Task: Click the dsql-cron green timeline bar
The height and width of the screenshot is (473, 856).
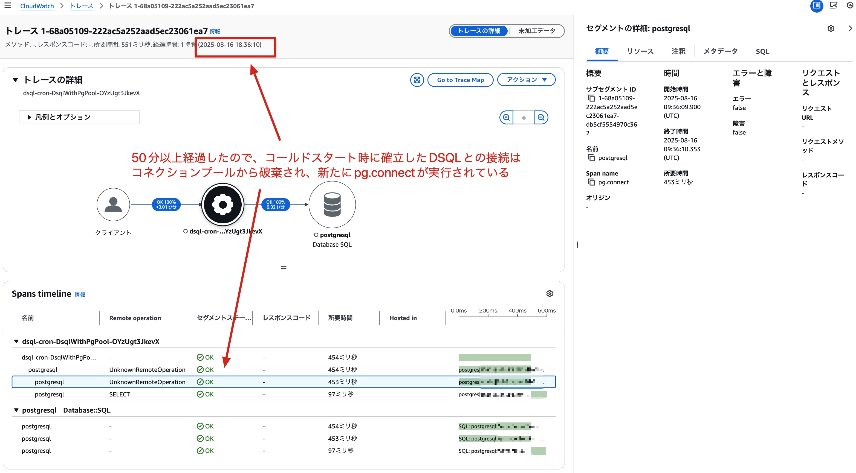Action: point(494,358)
